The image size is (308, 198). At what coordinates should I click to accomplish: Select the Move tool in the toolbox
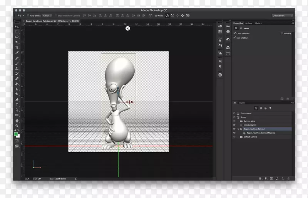(17, 27)
